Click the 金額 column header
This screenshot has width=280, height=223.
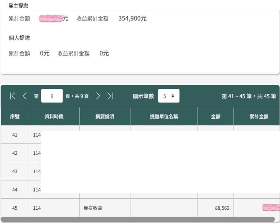[x=215, y=117]
